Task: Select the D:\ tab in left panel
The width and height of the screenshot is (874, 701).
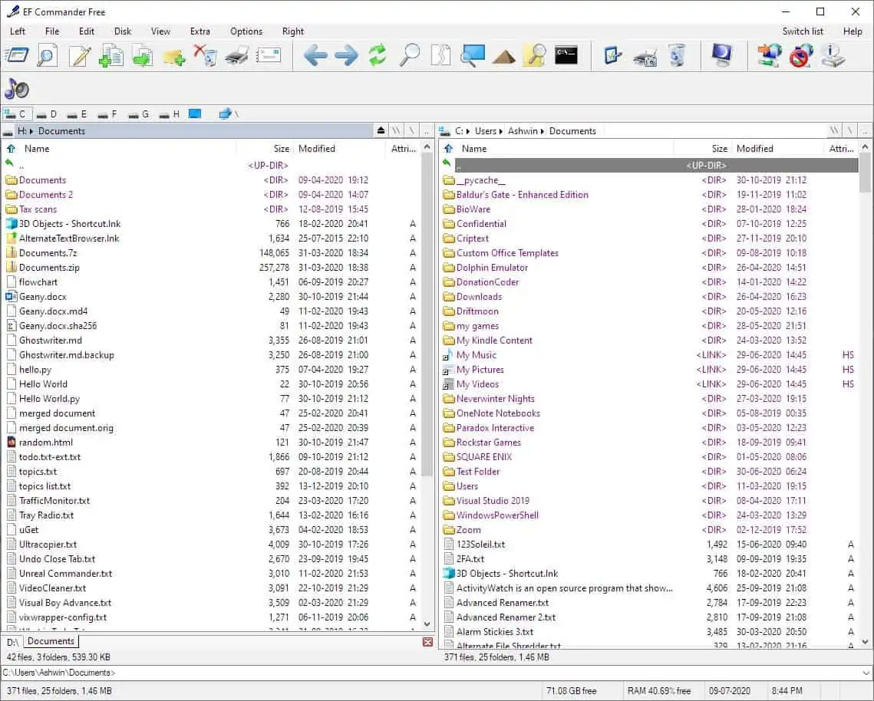Action: [12, 642]
